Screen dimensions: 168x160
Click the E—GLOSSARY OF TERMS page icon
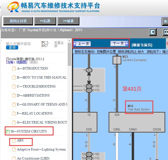14,104
